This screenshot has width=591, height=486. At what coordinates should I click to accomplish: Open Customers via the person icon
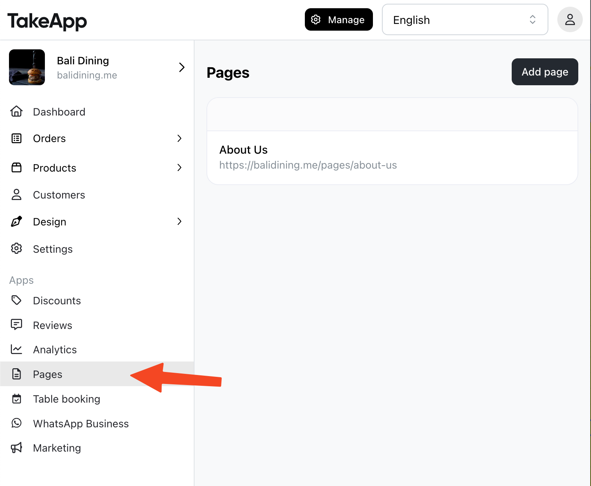[16, 195]
